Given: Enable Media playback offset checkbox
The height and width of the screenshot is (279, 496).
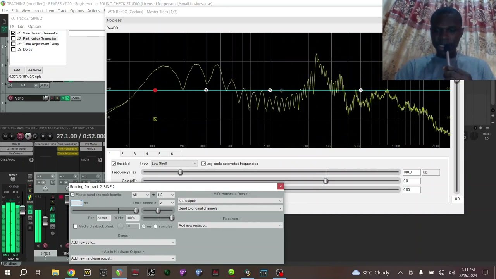Looking at the screenshot, I should pyautogui.click(x=75, y=226).
